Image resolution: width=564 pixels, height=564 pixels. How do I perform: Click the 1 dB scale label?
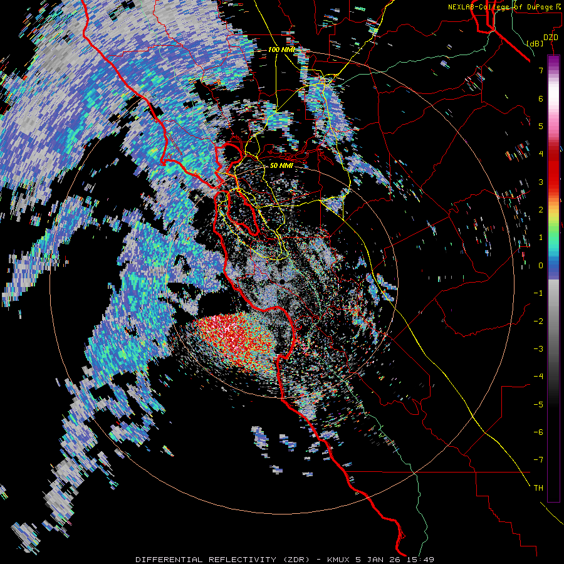541,238
